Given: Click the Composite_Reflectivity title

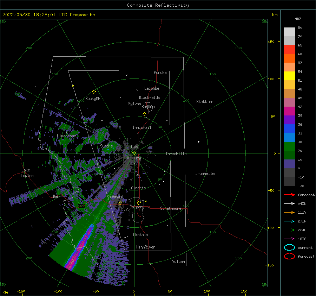Looking at the screenshot, I should tap(158, 5).
